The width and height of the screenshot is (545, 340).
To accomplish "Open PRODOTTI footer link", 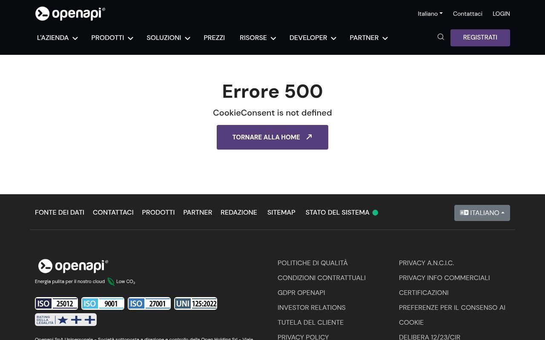I will coord(158,212).
